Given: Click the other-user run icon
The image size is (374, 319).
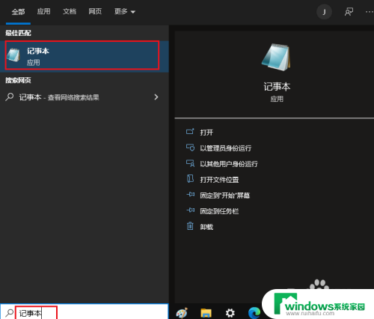Looking at the screenshot, I should [191, 163].
